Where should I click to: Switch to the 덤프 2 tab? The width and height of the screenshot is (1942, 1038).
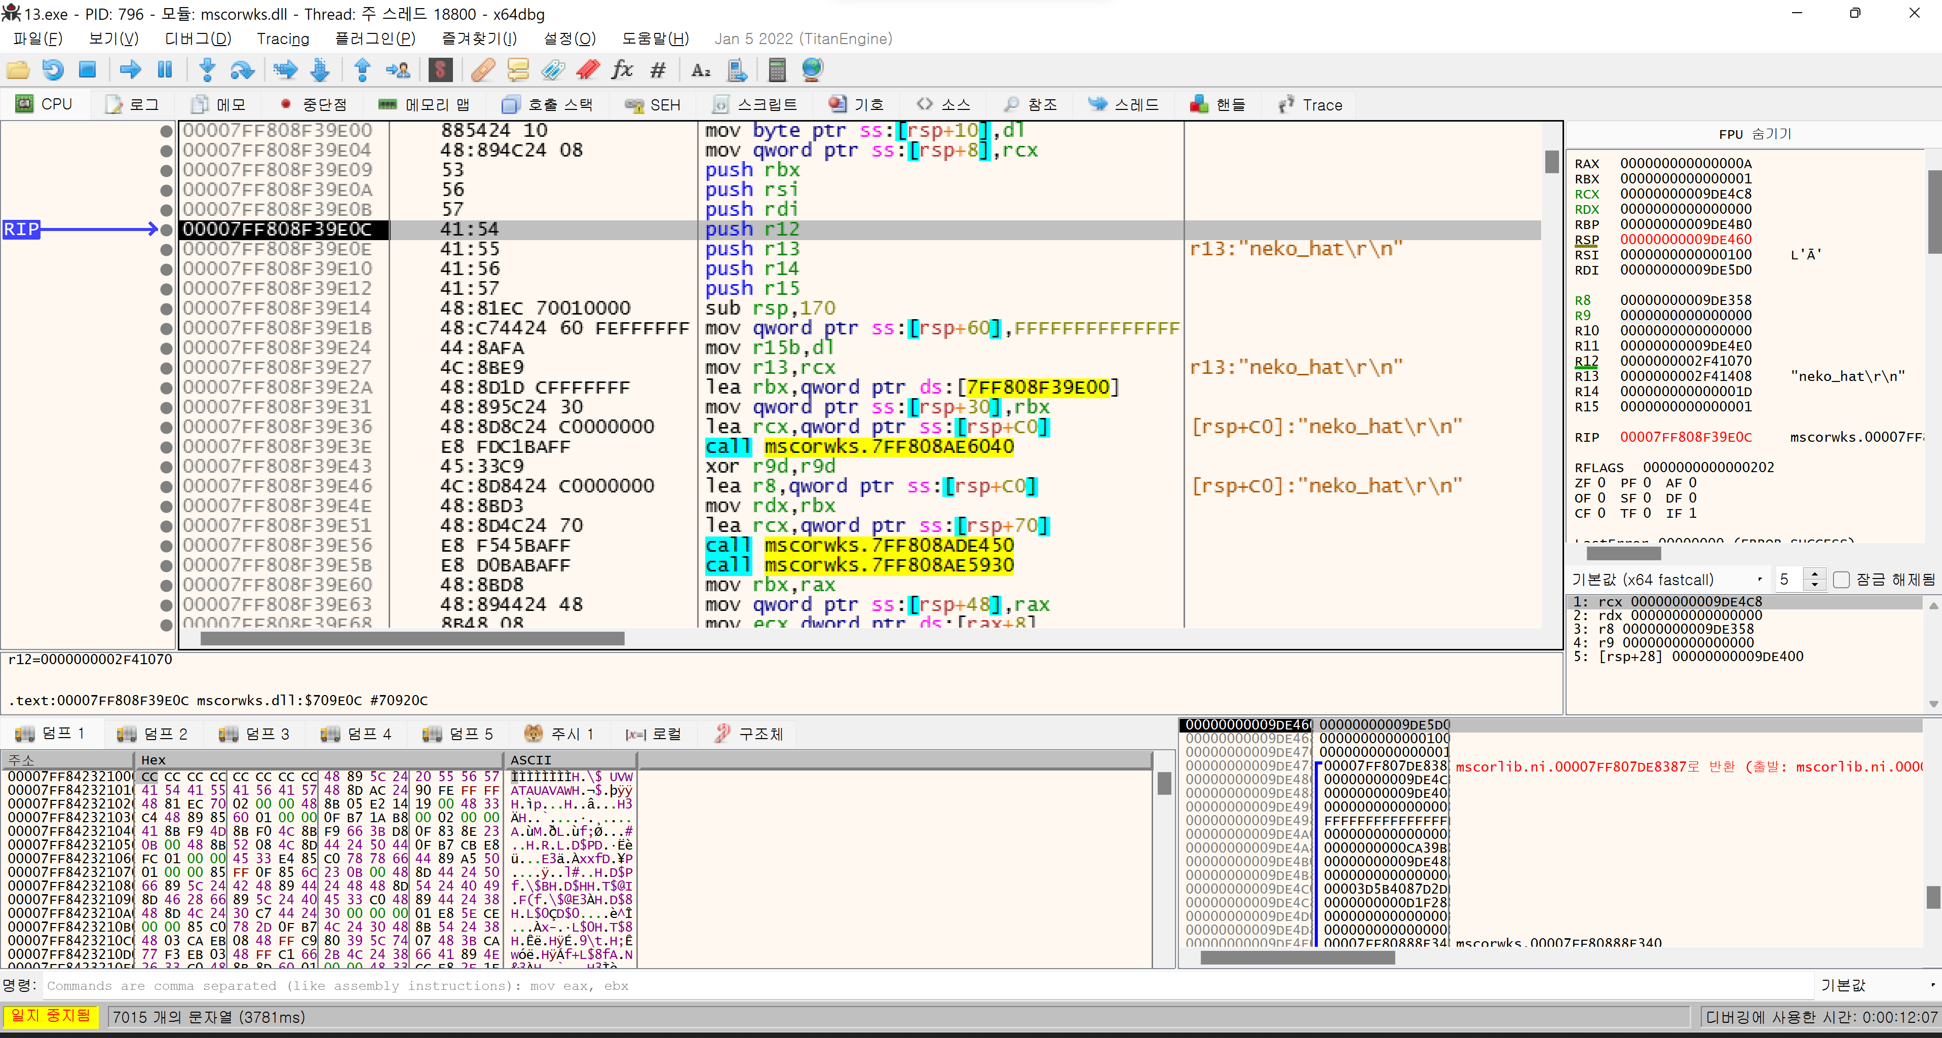click(153, 734)
